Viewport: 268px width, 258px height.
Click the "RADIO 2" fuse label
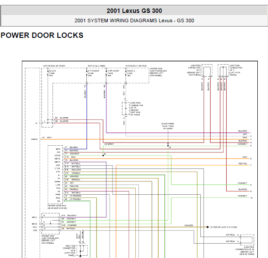pyautogui.click(x=131, y=71)
